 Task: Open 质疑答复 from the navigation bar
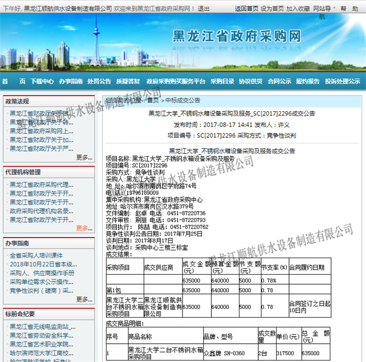tap(128, 81)
